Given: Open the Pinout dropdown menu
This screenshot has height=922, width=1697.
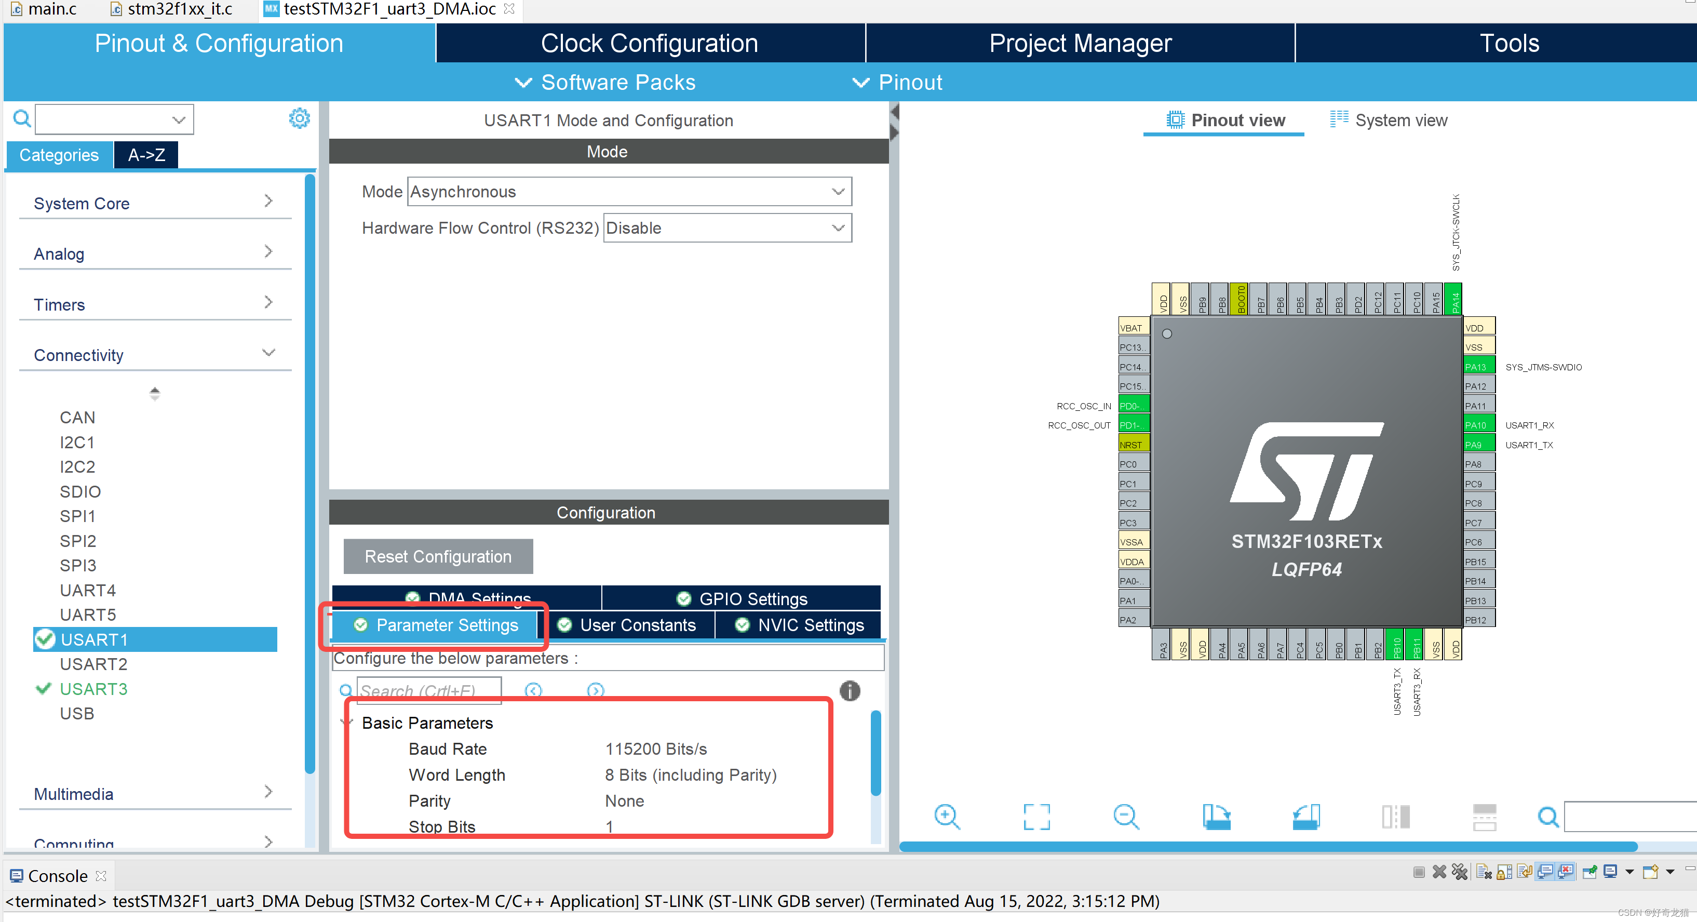Looking at the screenshot, I should (897, 83).
